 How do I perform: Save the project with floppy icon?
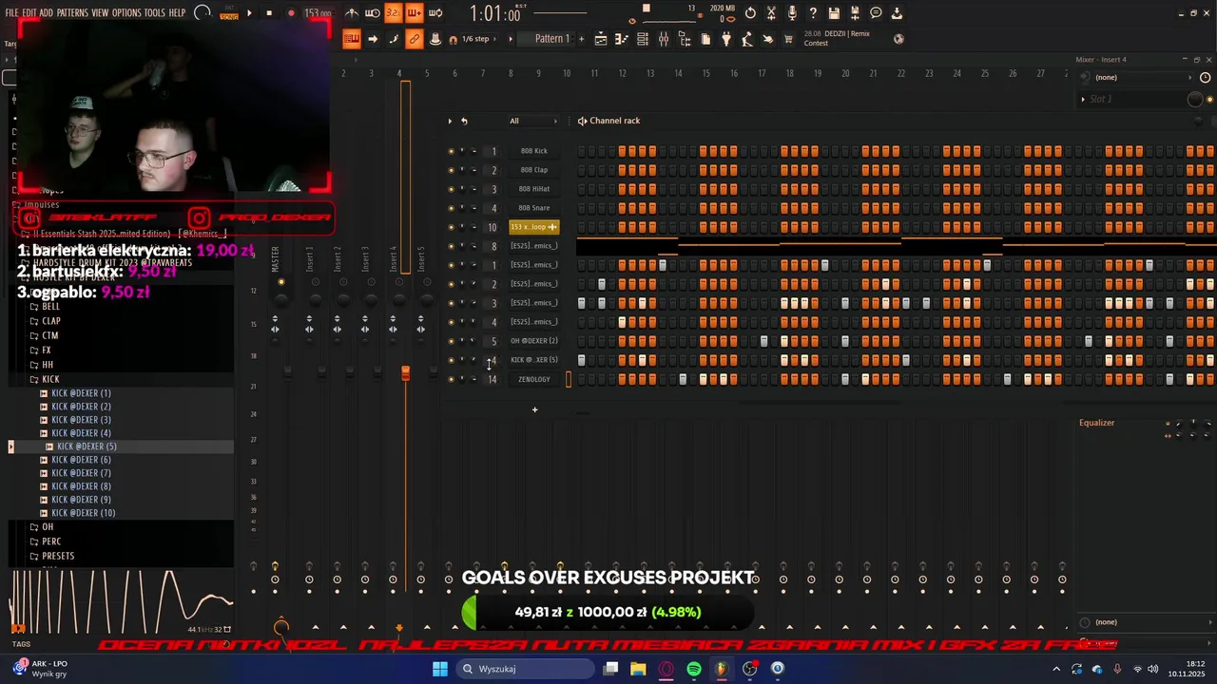(834, 13)
